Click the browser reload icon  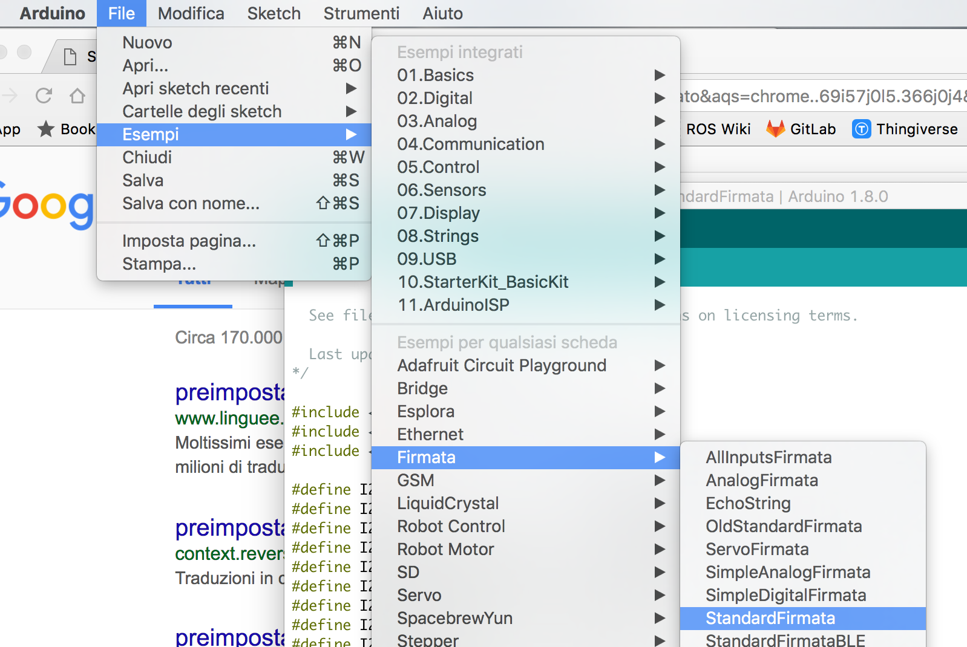point(44,96)
